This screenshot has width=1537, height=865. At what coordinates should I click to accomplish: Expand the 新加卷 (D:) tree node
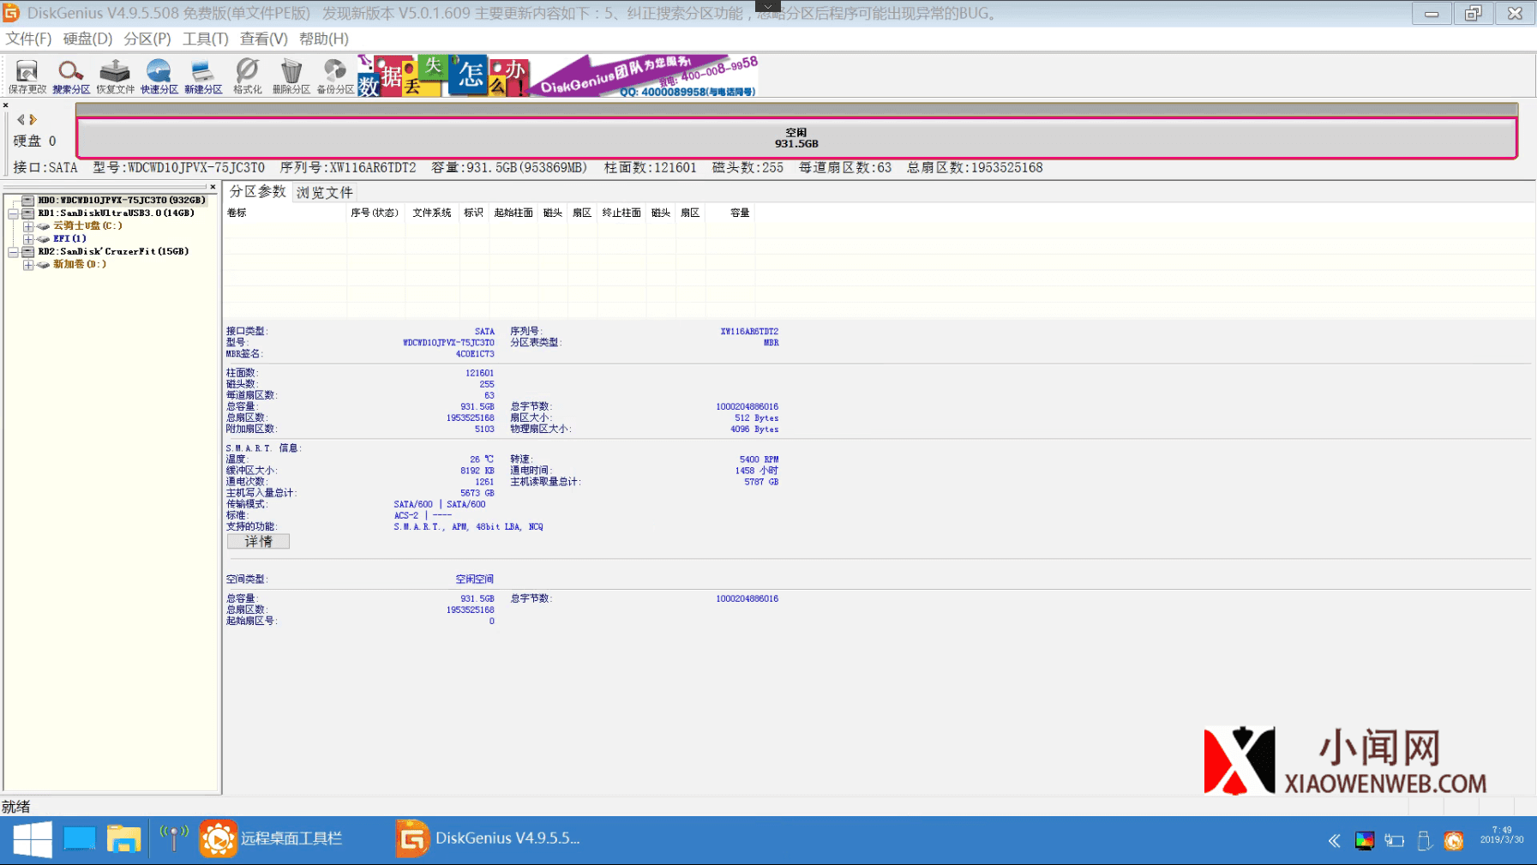pos(28,265)
